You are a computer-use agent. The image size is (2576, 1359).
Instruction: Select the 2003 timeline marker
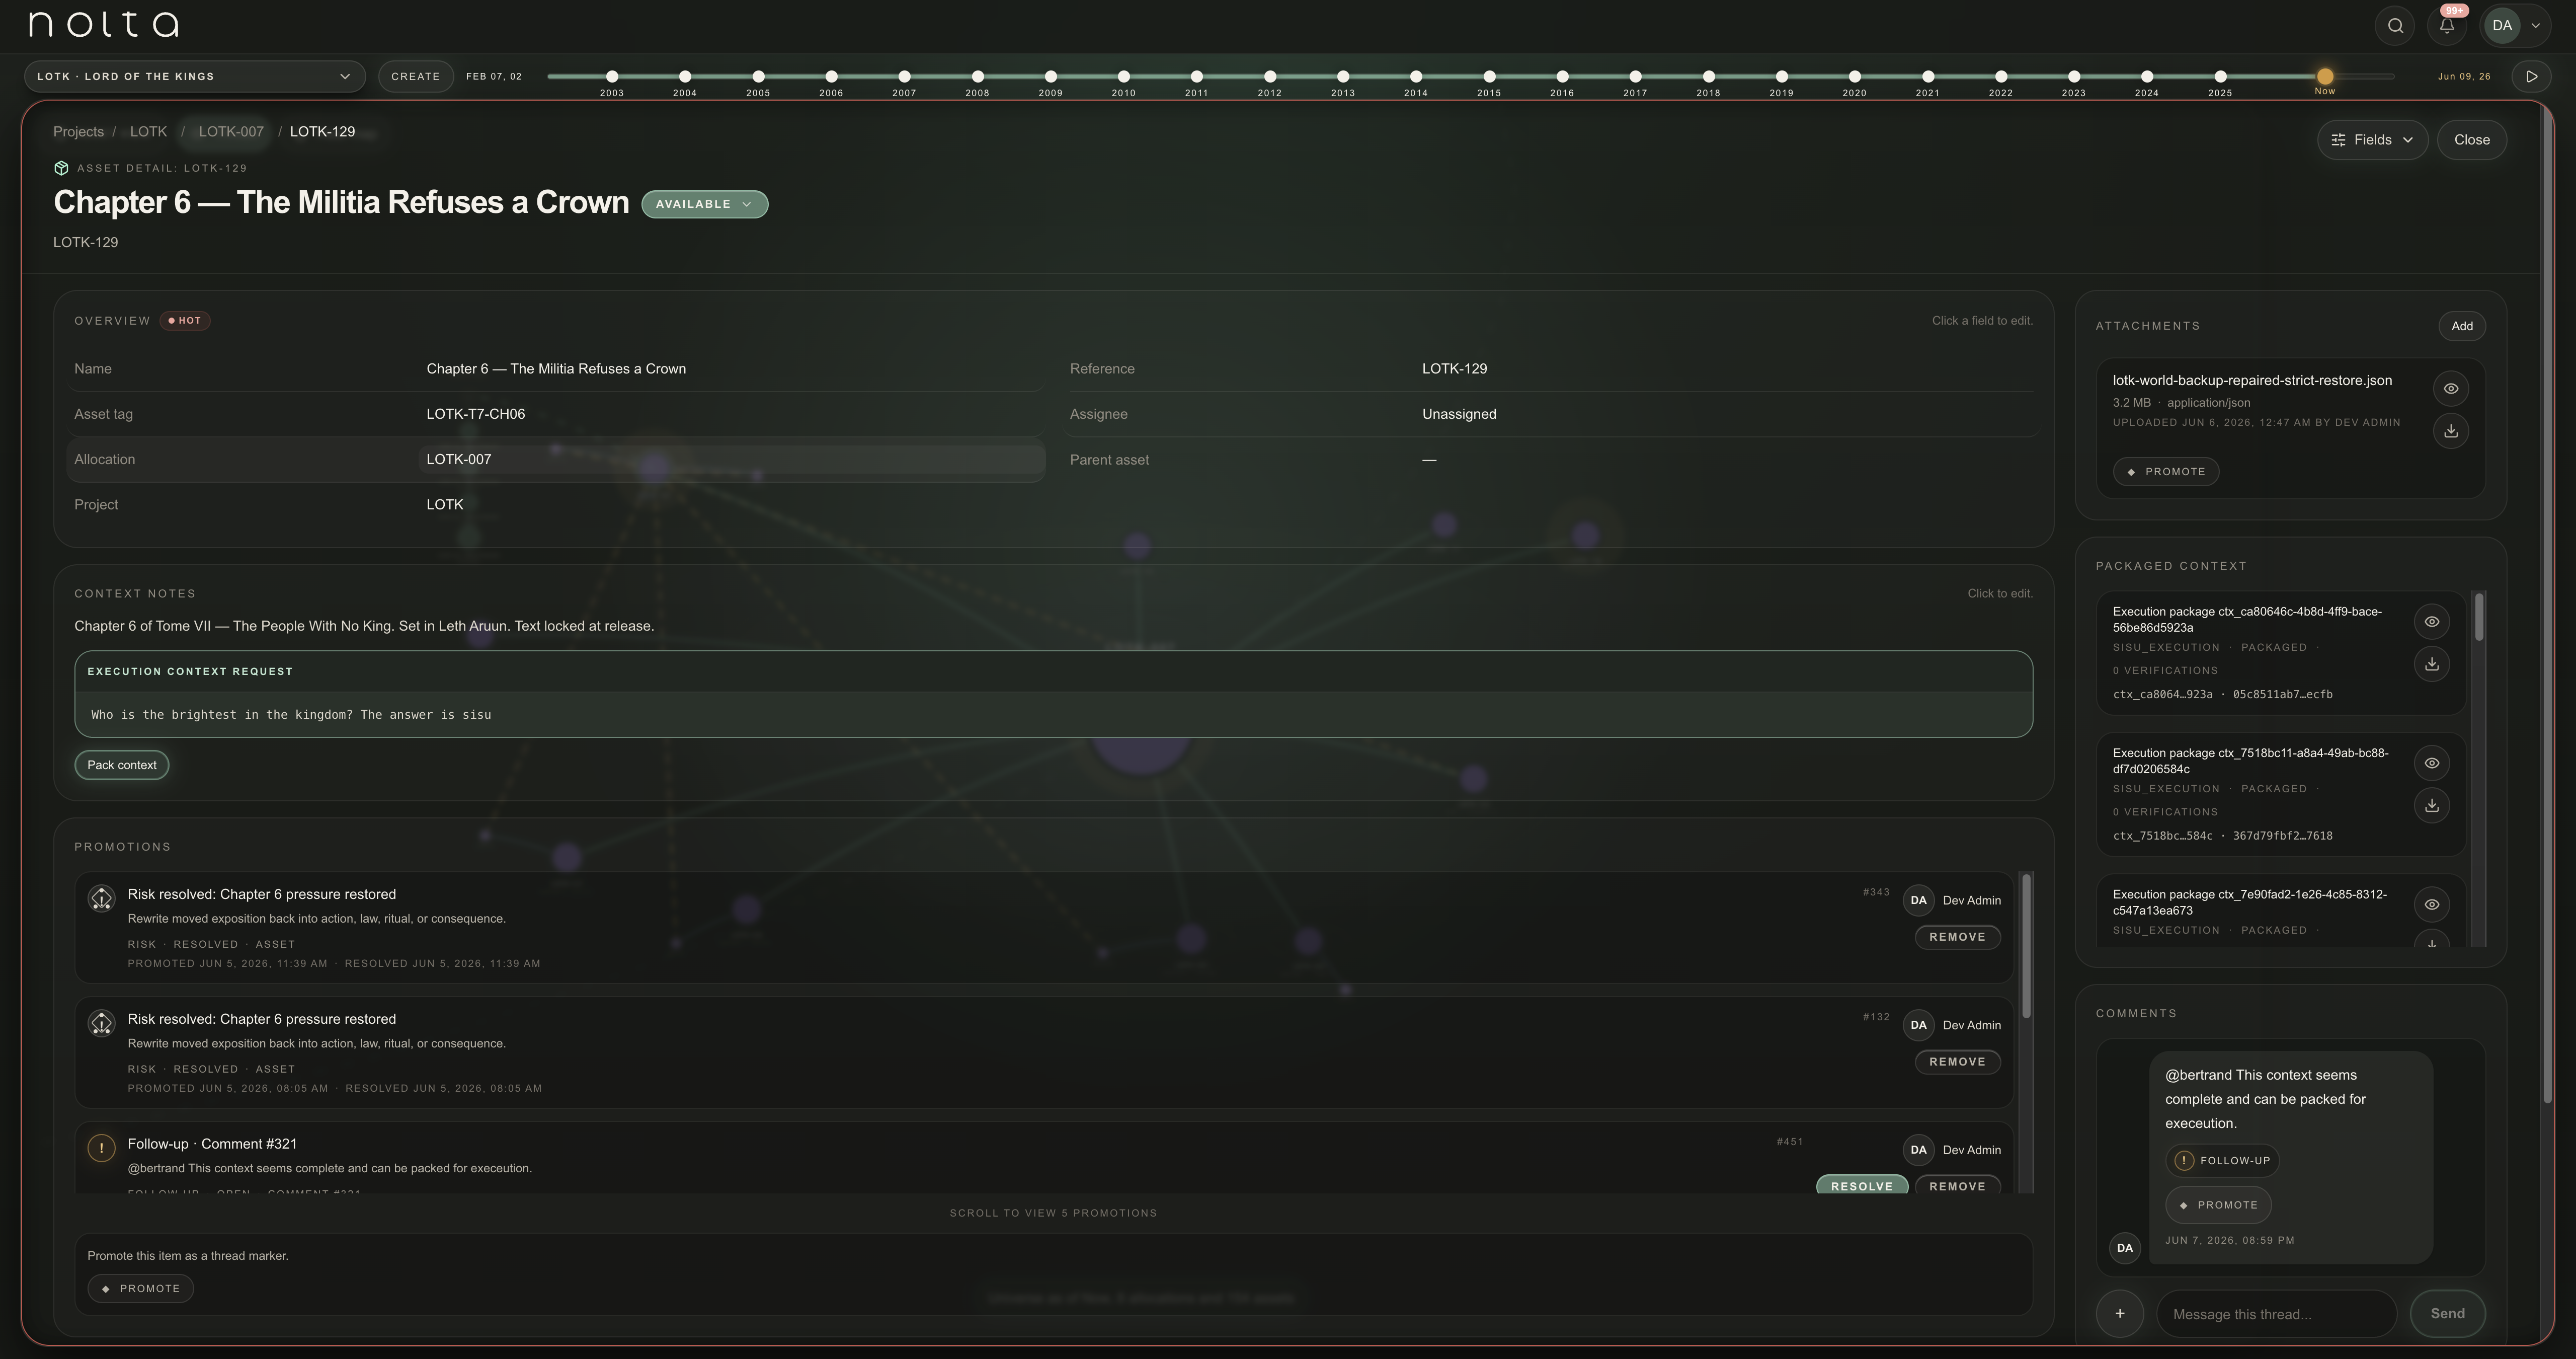(612, 76)
